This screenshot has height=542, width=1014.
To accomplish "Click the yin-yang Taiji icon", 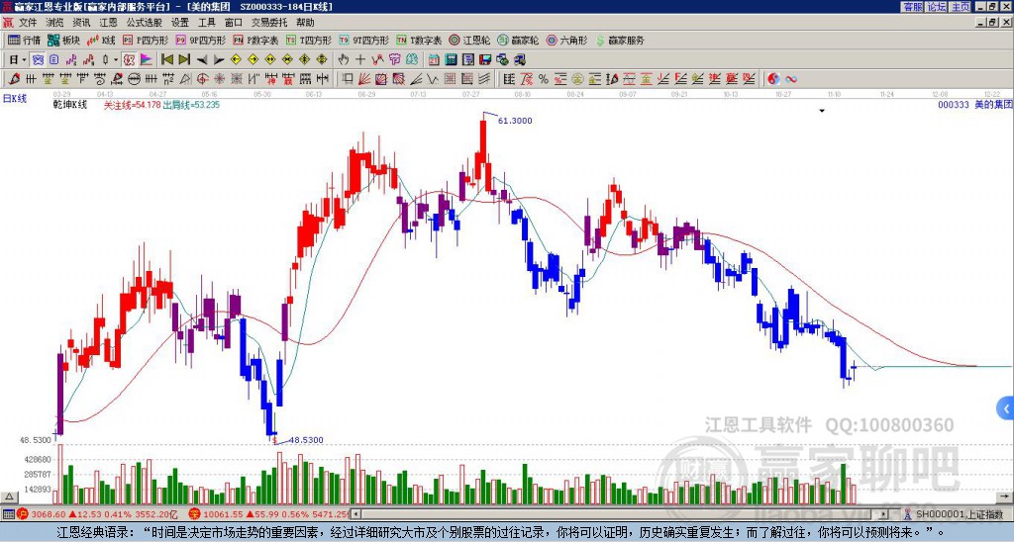I will point(773,79).
